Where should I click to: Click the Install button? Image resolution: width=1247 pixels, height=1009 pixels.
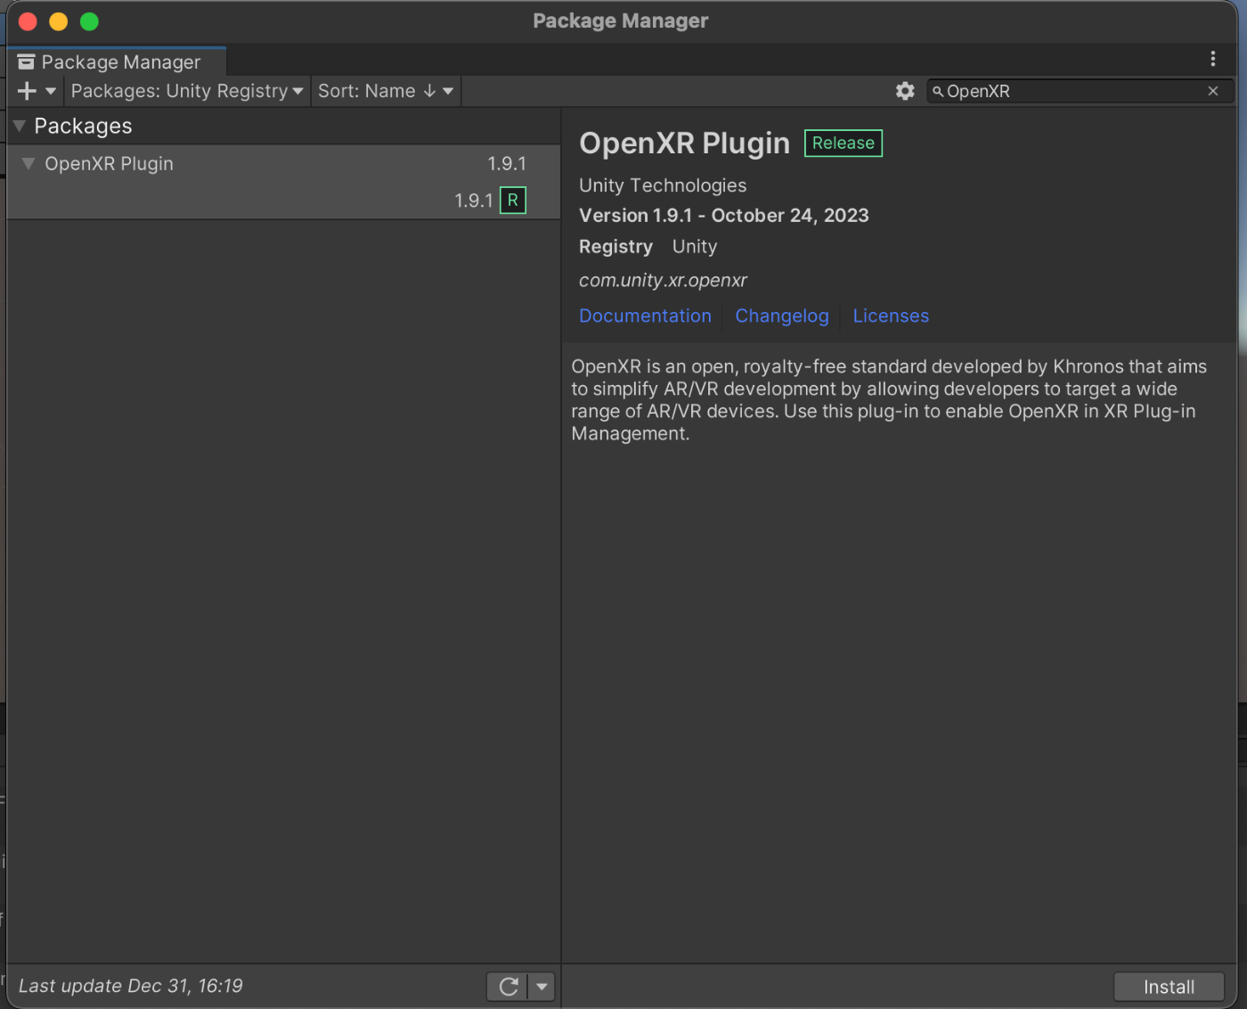[1169, 987]
